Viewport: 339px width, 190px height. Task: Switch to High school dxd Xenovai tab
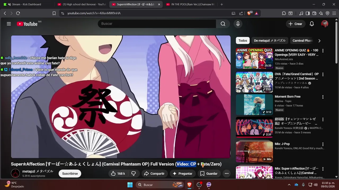pyautogui.click(x=82, y=4)
